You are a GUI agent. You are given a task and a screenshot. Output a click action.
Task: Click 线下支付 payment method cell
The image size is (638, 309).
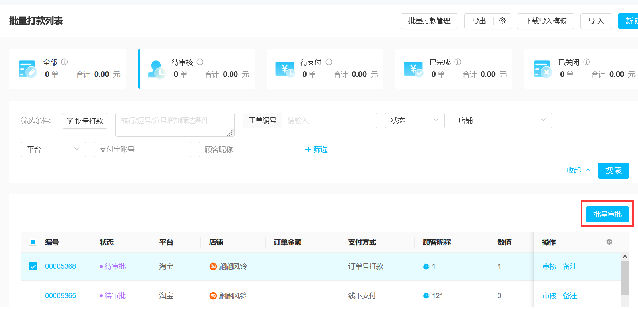pos(362,296)
